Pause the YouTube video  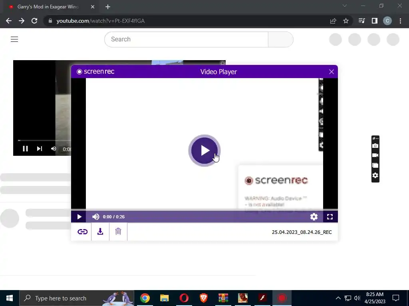pyautogui.click(x=25, y=149)
